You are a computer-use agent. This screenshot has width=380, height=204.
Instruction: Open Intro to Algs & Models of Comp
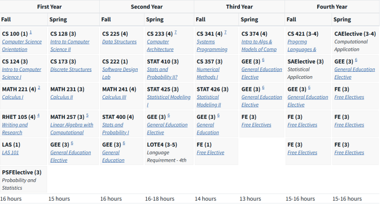point(259,45)
